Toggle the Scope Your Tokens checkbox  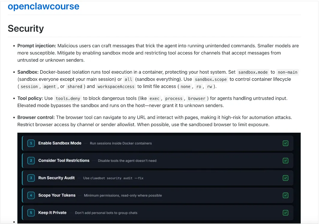pos(285,195)
